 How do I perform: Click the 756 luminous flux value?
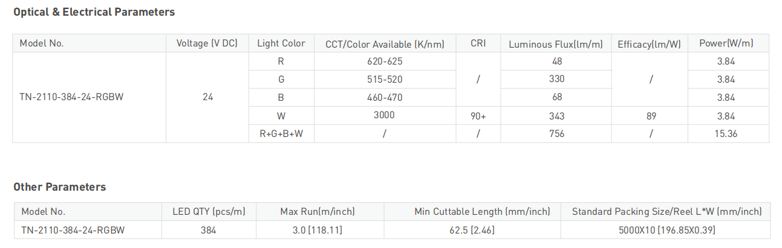click(557, 134)
